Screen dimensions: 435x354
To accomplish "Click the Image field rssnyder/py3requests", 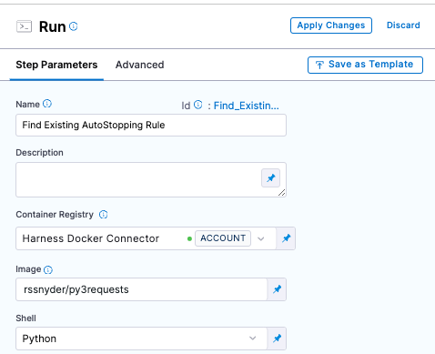I will (x=142, y=289).
